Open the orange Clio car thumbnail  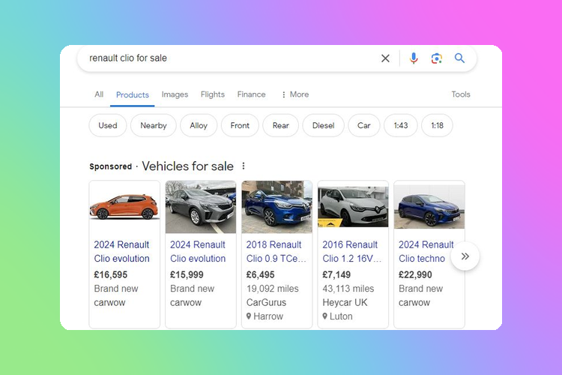pos(124,207)
